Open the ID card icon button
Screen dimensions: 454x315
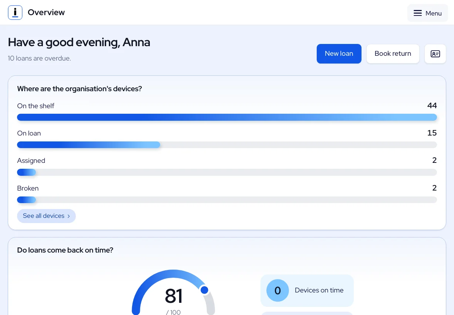point(435,54)
